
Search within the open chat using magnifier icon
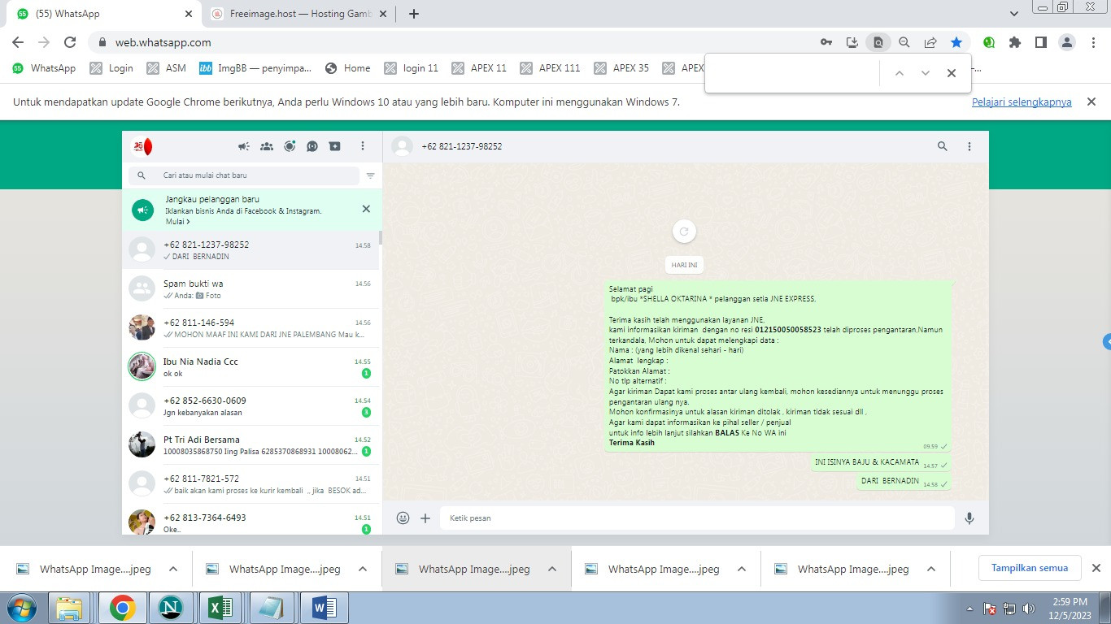click(943, 147)
